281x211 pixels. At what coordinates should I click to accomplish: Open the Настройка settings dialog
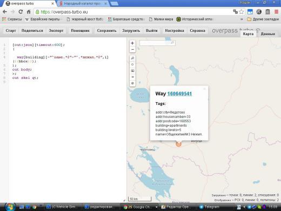click(x=175, y=31)
